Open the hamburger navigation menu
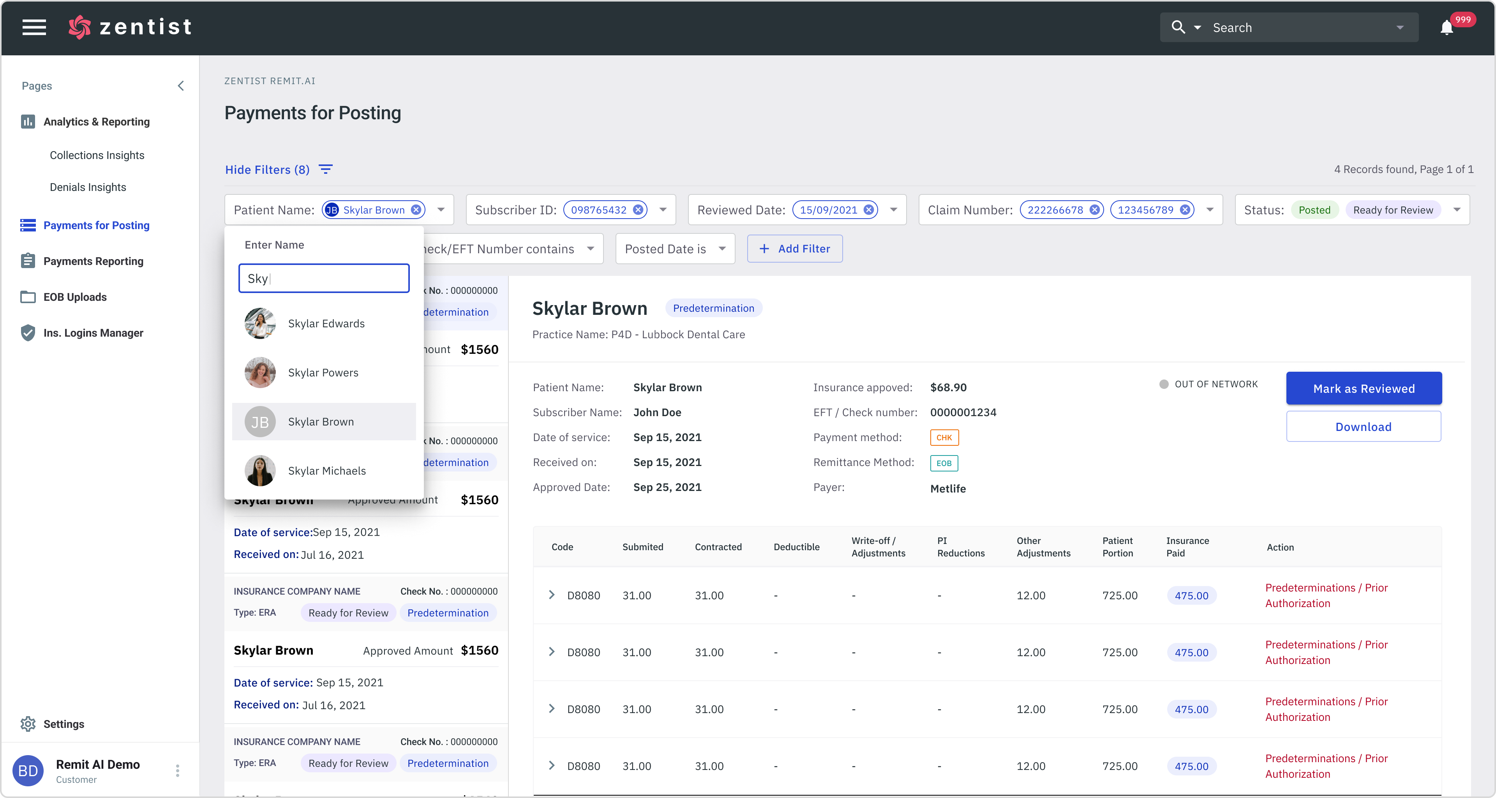1496x798 pixels. [34, 27]
